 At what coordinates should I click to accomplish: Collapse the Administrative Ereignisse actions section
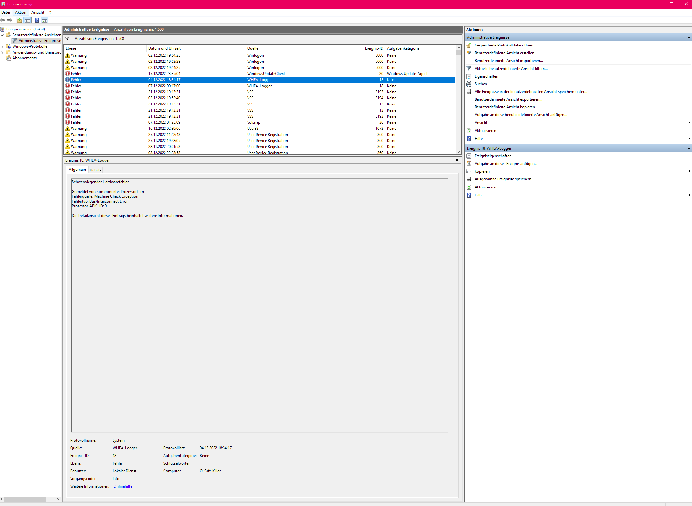point(689,37)
